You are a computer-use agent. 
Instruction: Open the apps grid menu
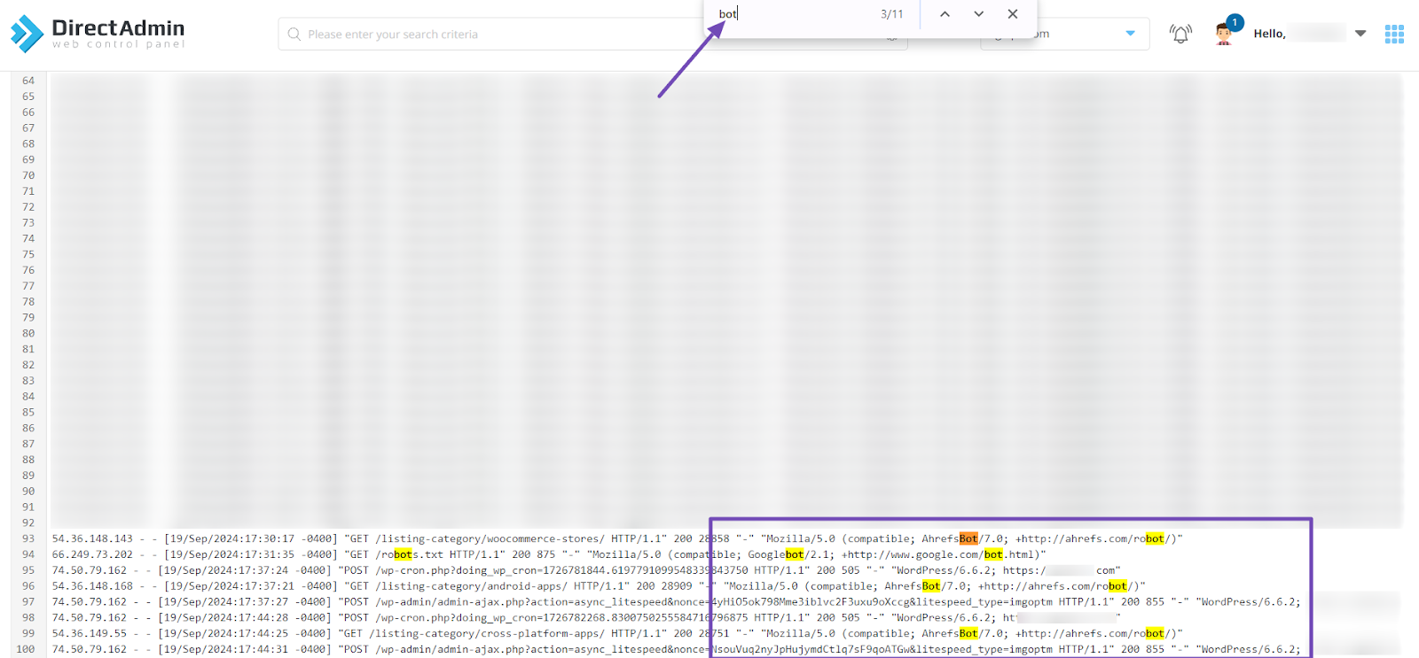[1394, 34]
